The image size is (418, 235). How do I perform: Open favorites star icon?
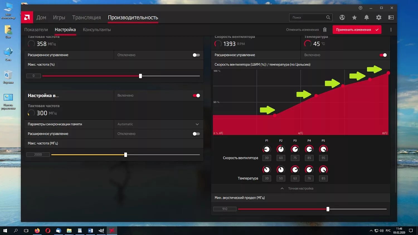(354, 18)
